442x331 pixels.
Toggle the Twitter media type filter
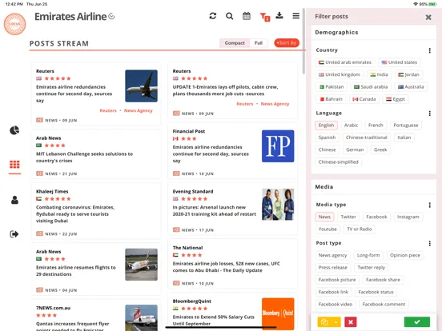pyautogui.click(x=348, y=217)
